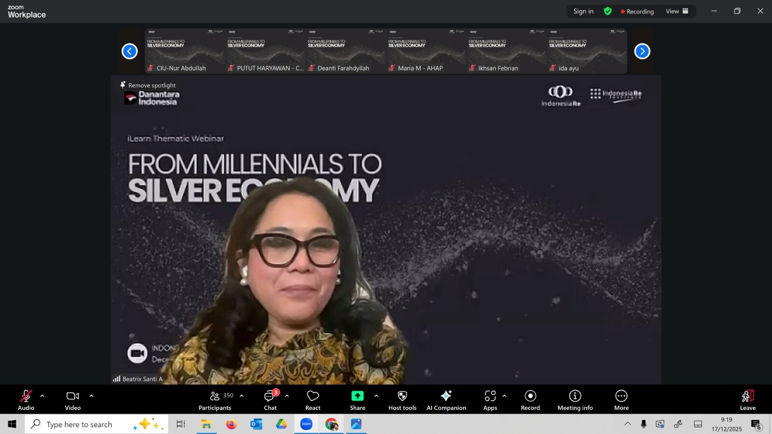Expand share options arrow beside Share

point(376,396)
